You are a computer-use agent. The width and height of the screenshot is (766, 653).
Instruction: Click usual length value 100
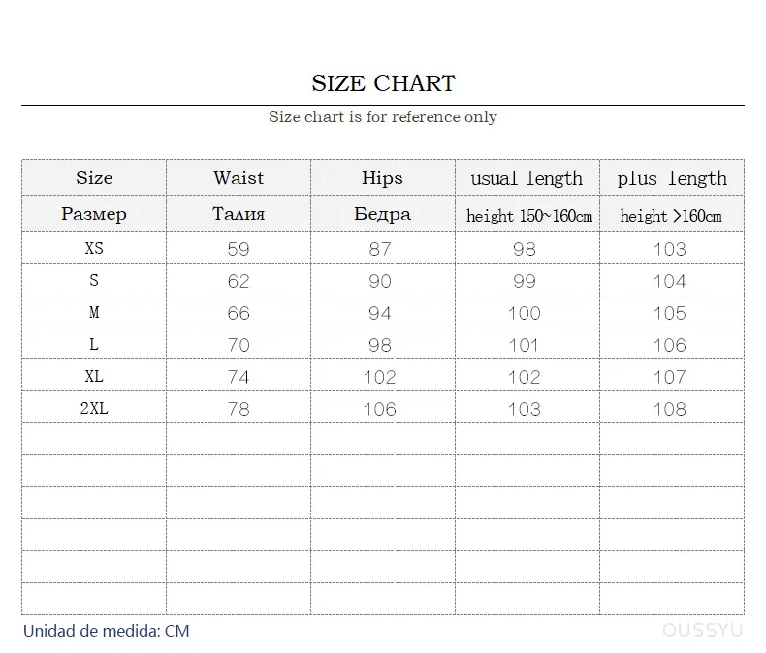(525, 313)
